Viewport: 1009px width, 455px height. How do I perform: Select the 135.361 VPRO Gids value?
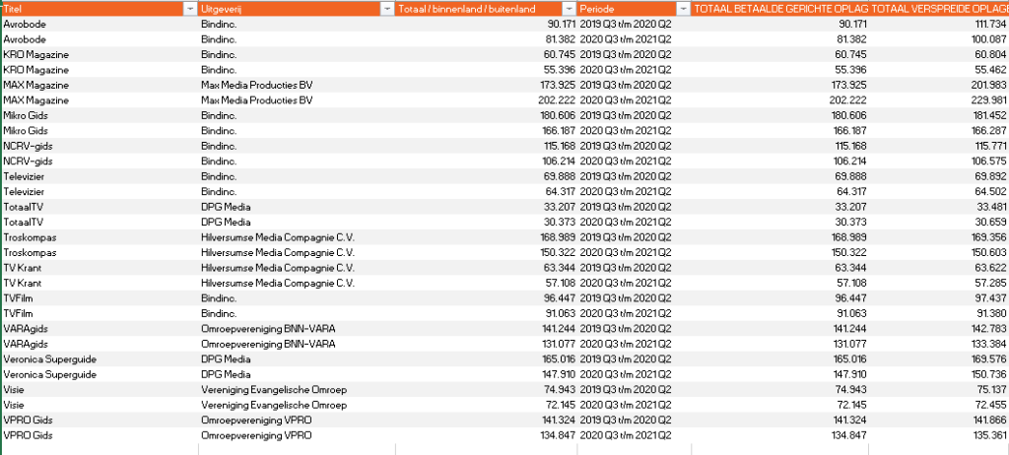[939, 435]
